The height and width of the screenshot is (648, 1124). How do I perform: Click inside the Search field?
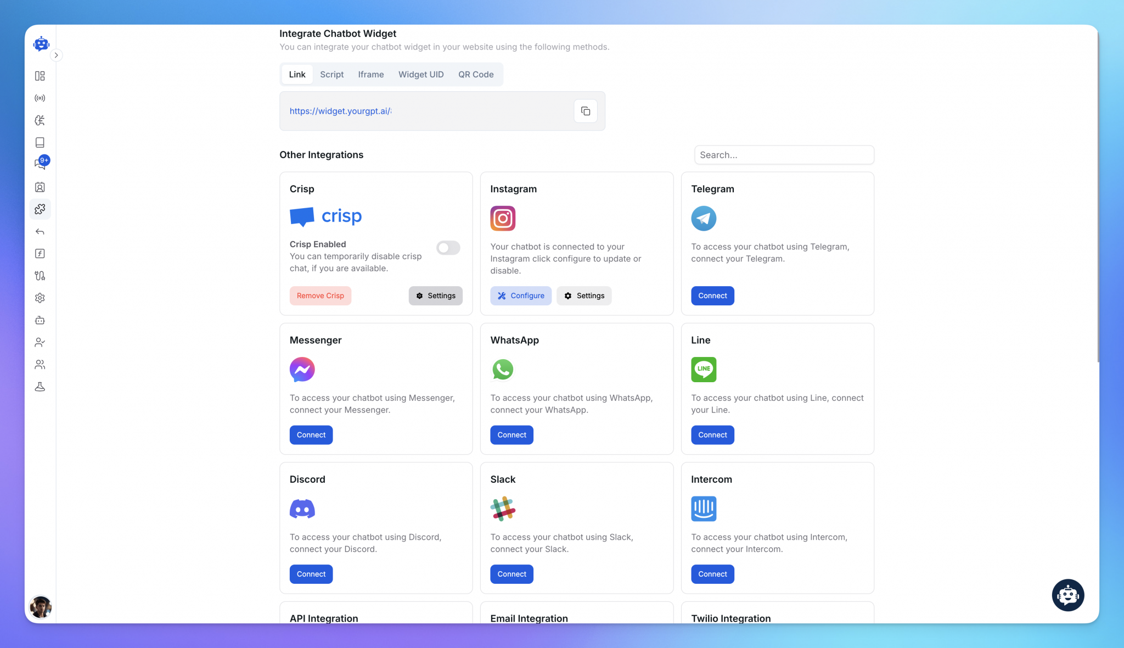coord(784,154)
